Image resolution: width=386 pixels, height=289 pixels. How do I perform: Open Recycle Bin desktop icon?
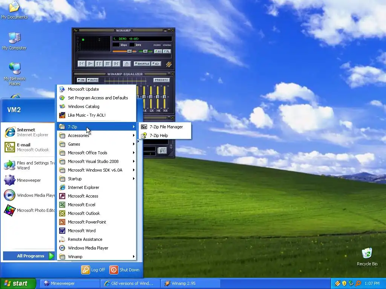tap(367, 257)
